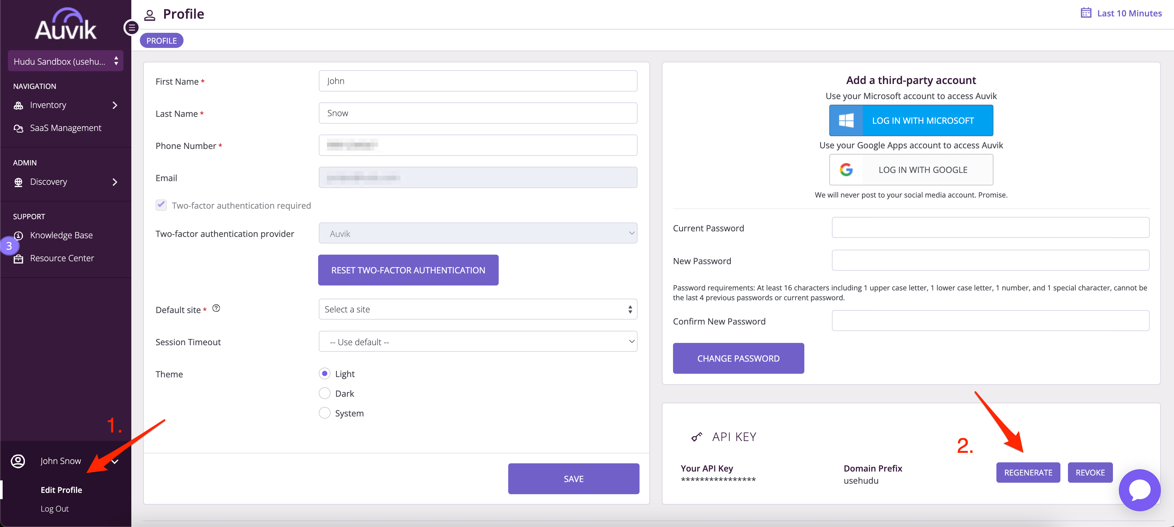Viewport: 1174px width, 527px height.
Task: Focus the Confirm New Password field
Action: click(990, 321)
